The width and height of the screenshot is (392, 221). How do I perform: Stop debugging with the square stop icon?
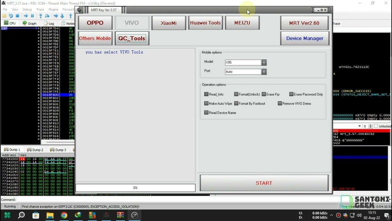[x=17, y=16]
